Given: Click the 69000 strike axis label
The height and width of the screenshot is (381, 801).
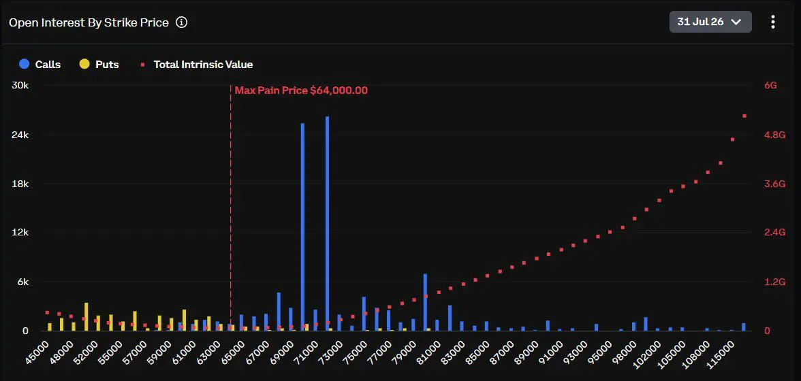Looking at the screenshot, I should click(x=283, y=352).
